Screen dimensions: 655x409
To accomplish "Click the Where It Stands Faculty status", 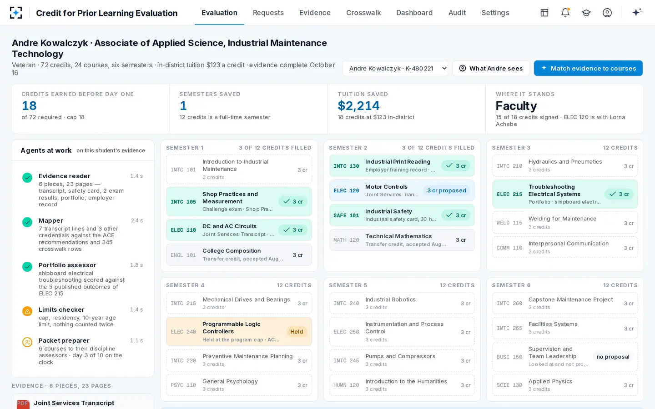I will [516, 106].
